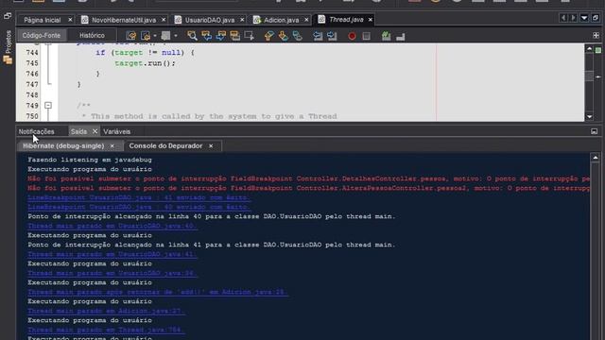
Task: Click the Comment code icon
Action: 386,36
